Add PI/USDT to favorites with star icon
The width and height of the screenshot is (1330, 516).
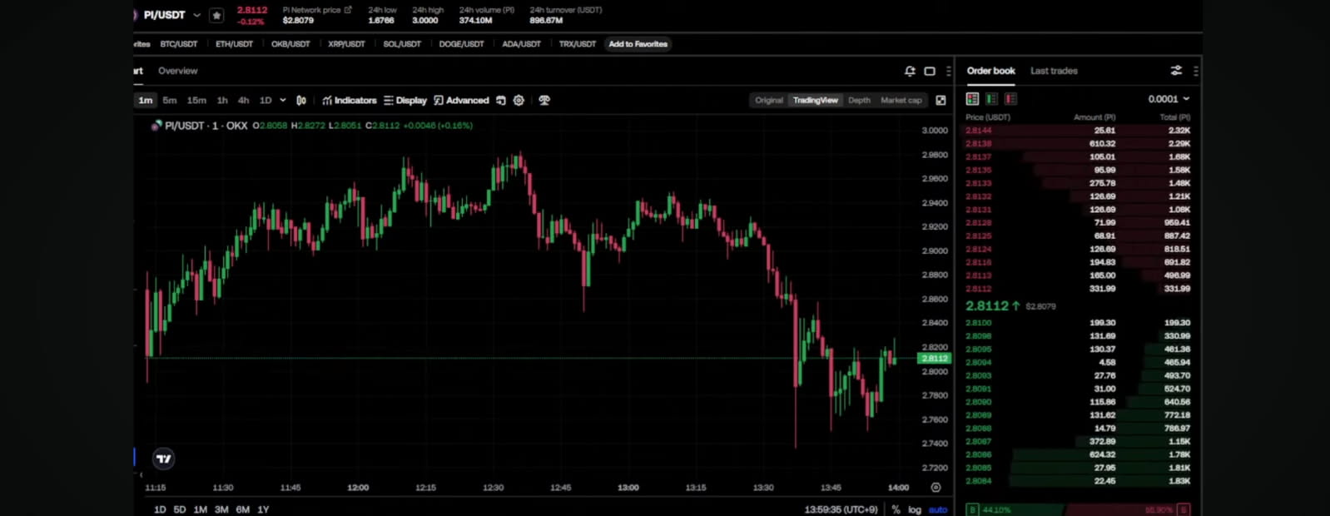click(x=216, y=15)
